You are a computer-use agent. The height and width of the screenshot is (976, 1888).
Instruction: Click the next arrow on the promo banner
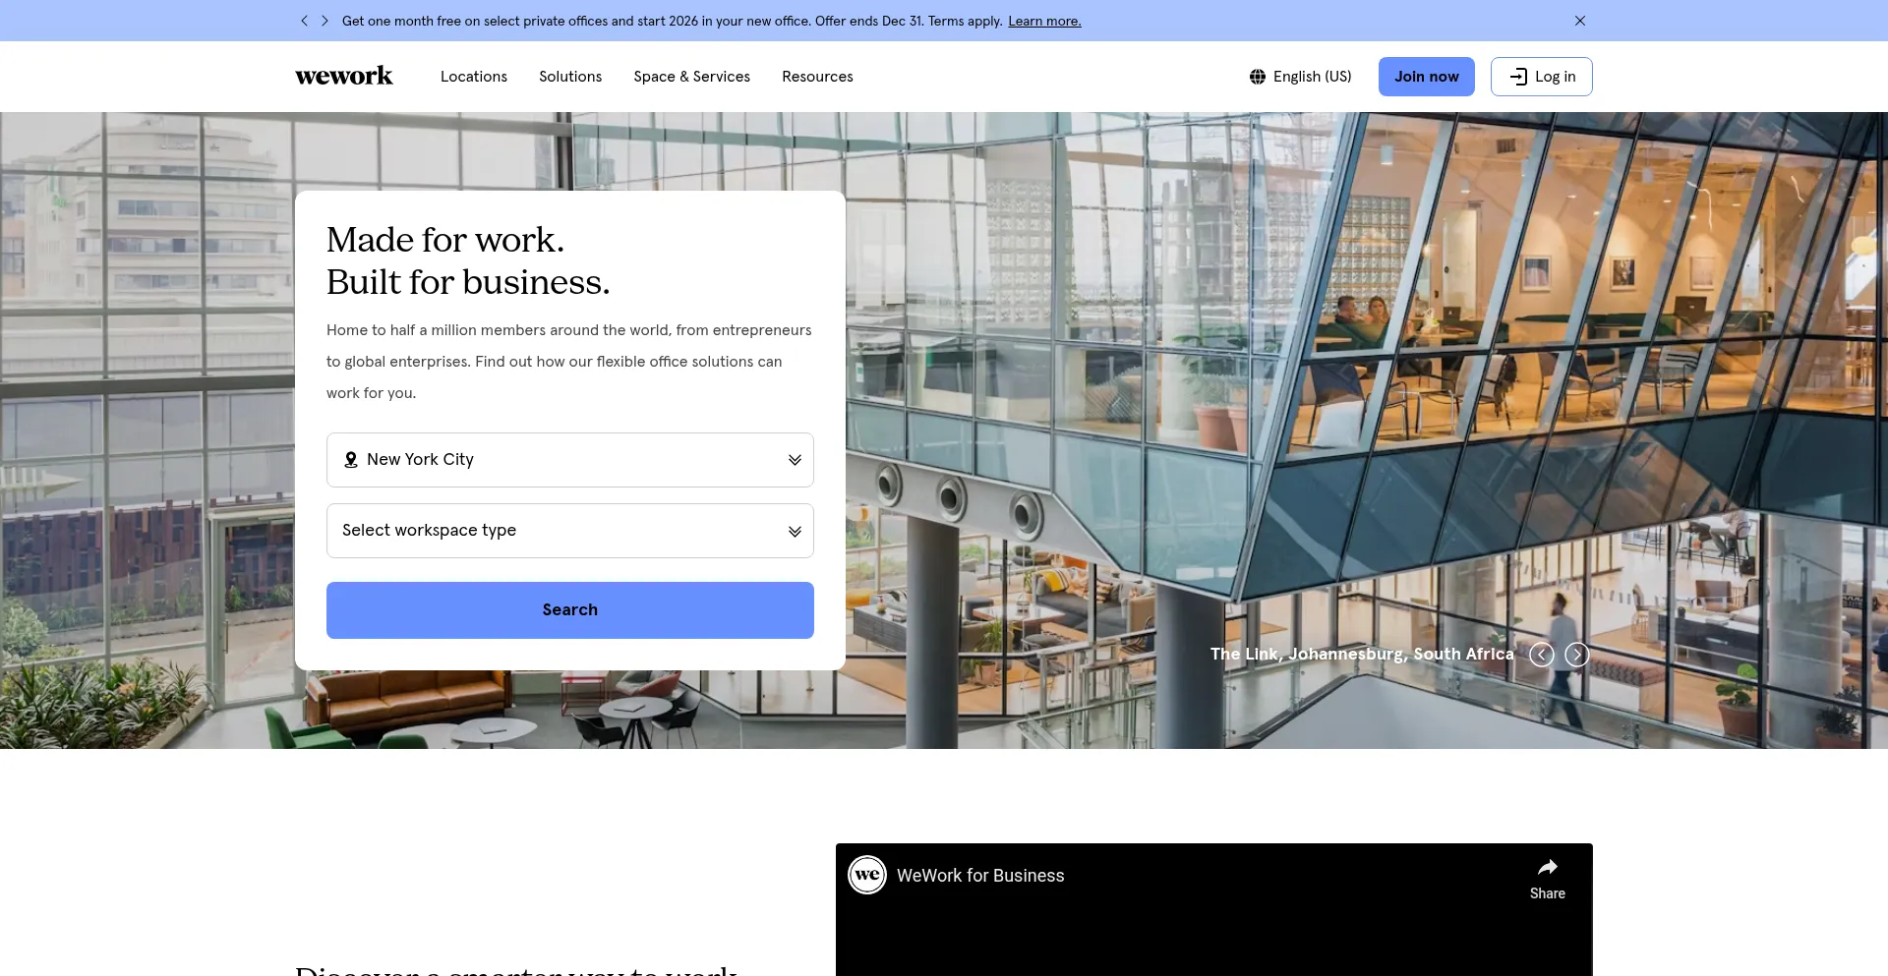[x=324, y=20]
